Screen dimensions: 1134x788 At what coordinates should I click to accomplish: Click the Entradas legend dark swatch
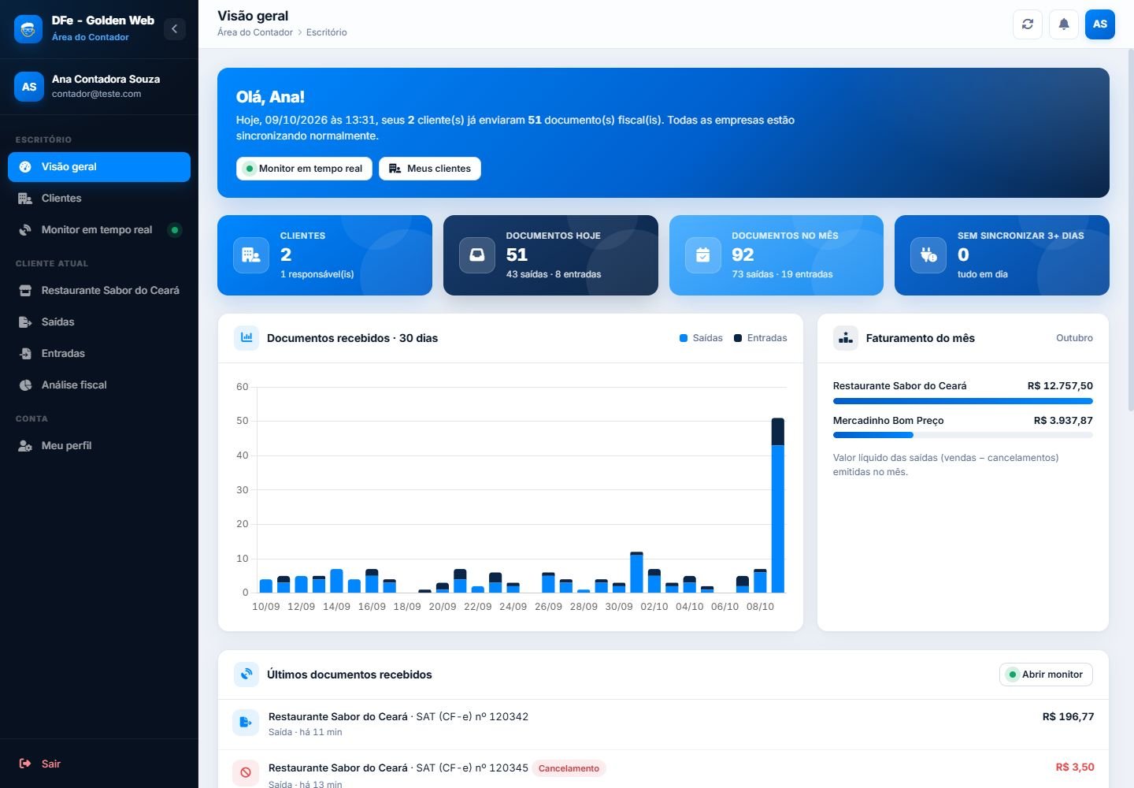click(x=738, y=338)
